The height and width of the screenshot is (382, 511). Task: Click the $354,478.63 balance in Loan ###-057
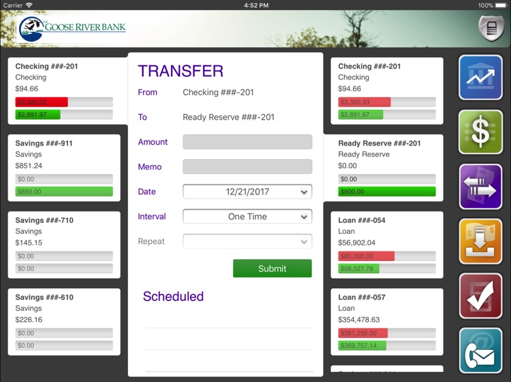[x=359, y=319]
